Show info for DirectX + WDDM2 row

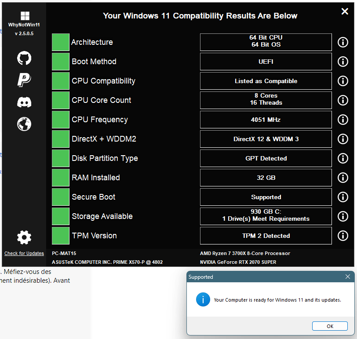pos(342,139)
